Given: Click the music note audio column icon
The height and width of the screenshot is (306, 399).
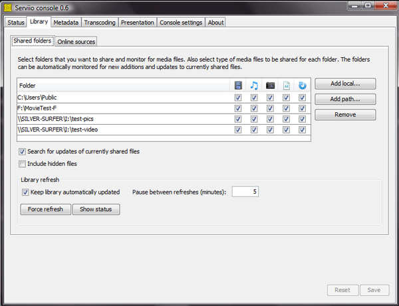Looking at the screenshot, I should click(254, 85).
